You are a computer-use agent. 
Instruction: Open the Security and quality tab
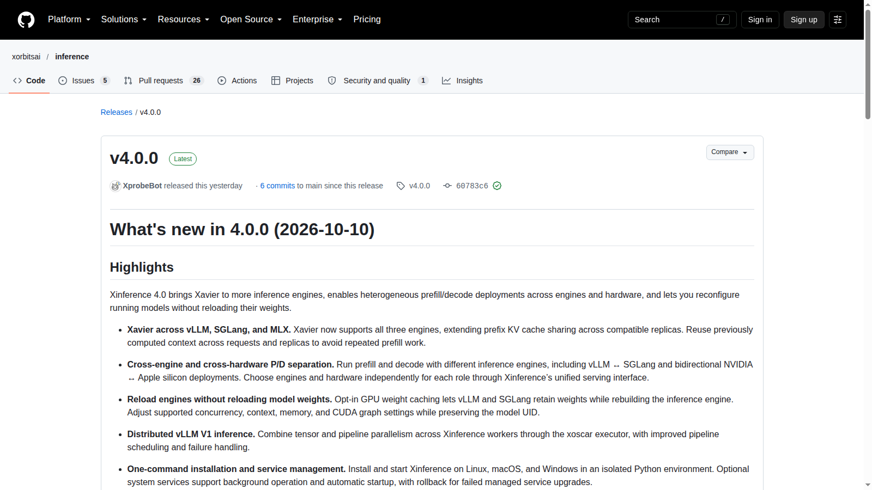378,81
